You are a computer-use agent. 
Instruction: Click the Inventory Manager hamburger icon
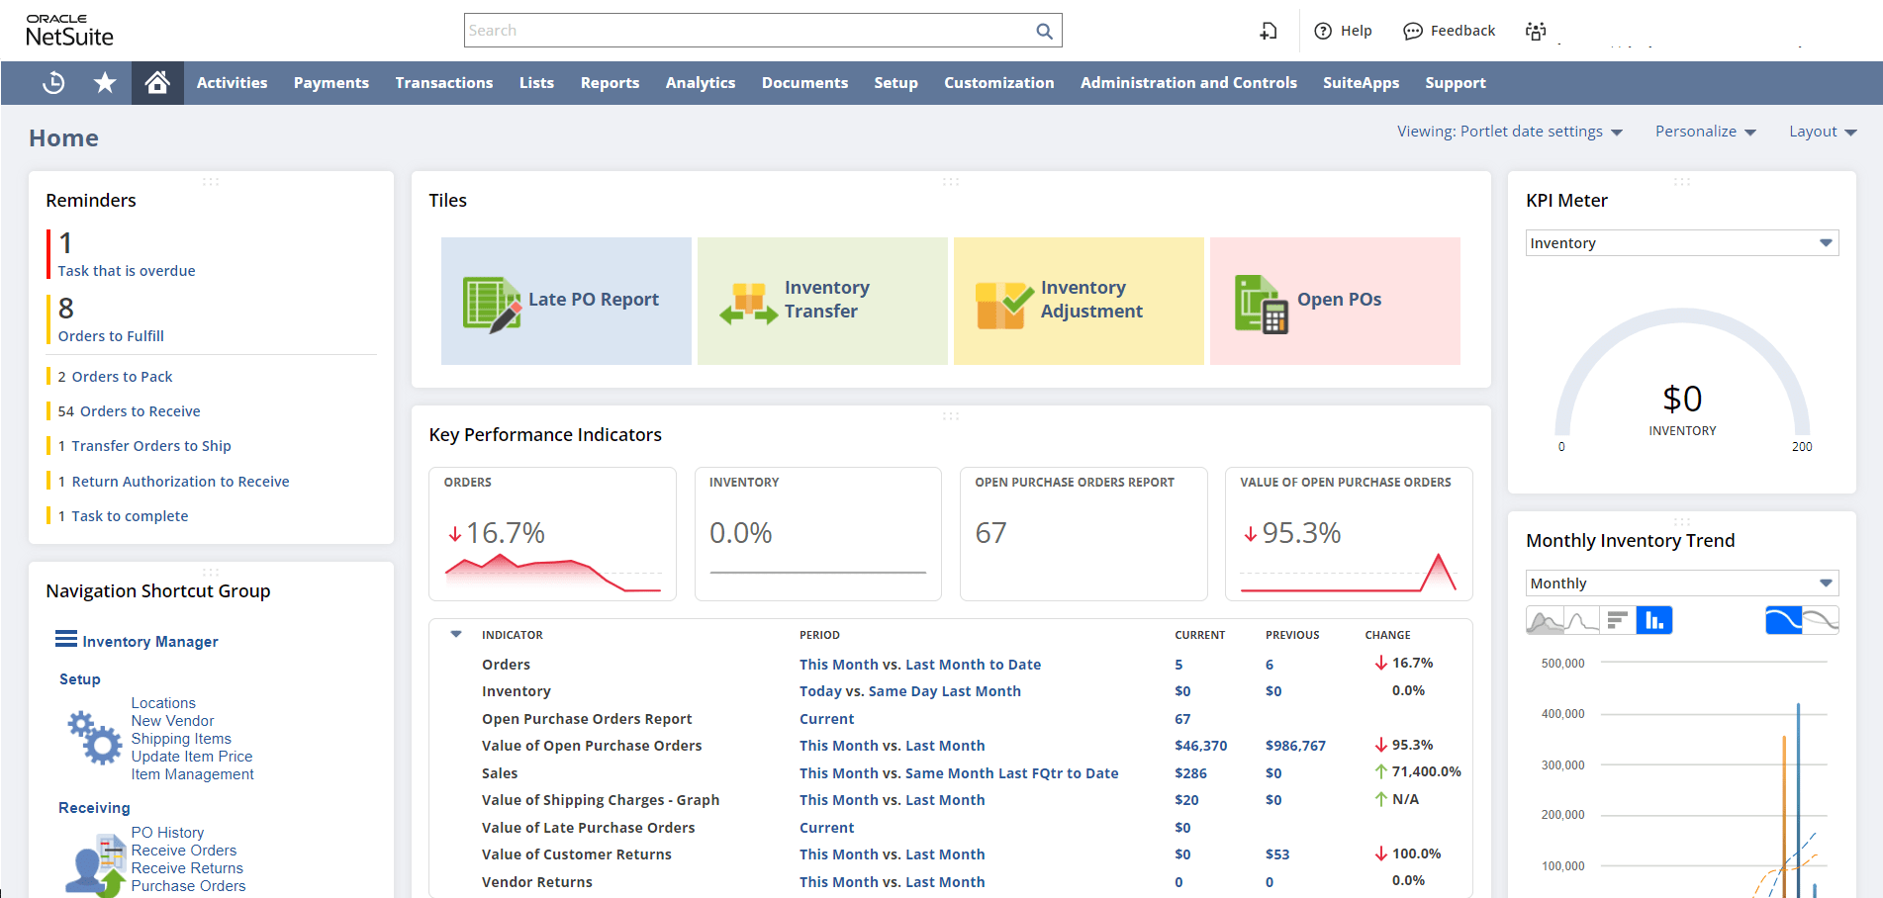(x=66, y=639)
